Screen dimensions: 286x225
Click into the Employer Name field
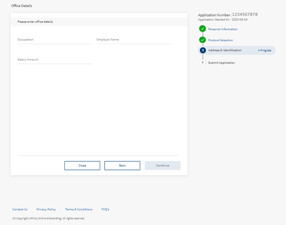pos(134,40)
